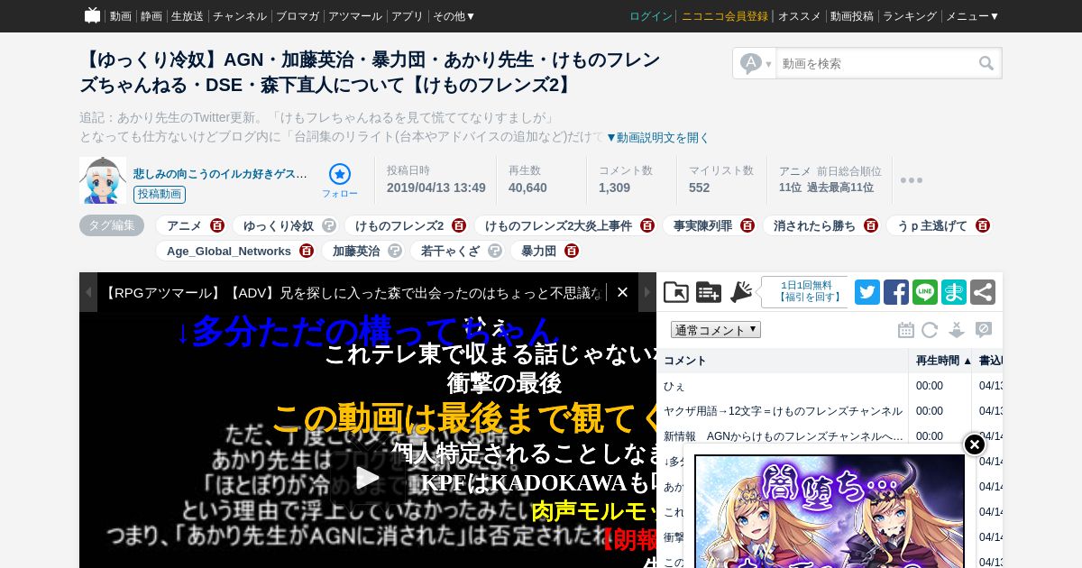The width and height of the screenshot is (1082, 568).
Task: Expand the video description text
Action: tap(657, 137)
